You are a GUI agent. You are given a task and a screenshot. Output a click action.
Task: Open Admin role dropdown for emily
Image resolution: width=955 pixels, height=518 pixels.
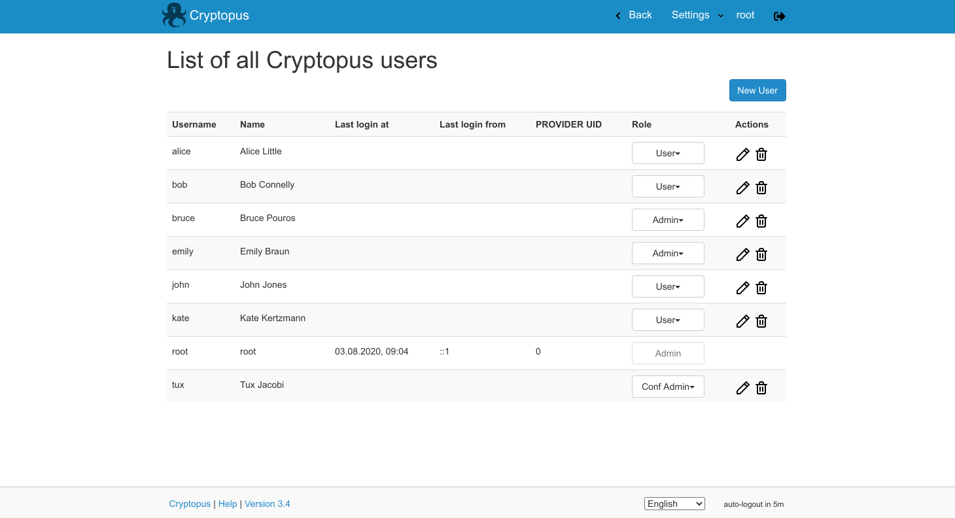[668, 253]
